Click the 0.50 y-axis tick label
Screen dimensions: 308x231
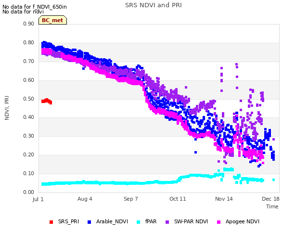(x=29, y=99)
